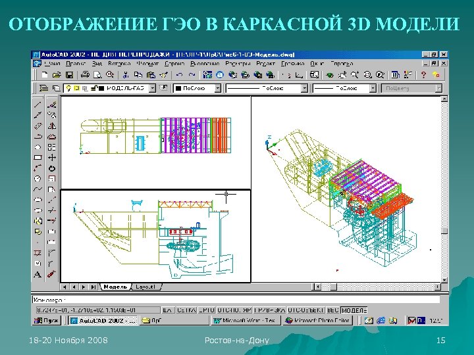The image size is (474, 355).
Task: Cut selection with the scissors icon
Action: tap(126, 74)
